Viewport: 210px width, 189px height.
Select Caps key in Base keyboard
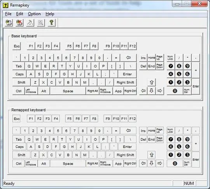(19, 74)
